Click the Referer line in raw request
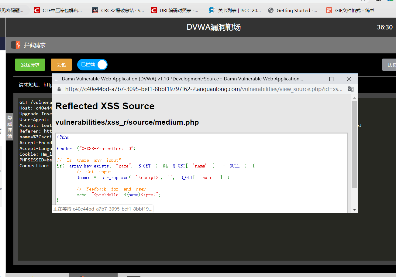 click(x=36, y=131)
